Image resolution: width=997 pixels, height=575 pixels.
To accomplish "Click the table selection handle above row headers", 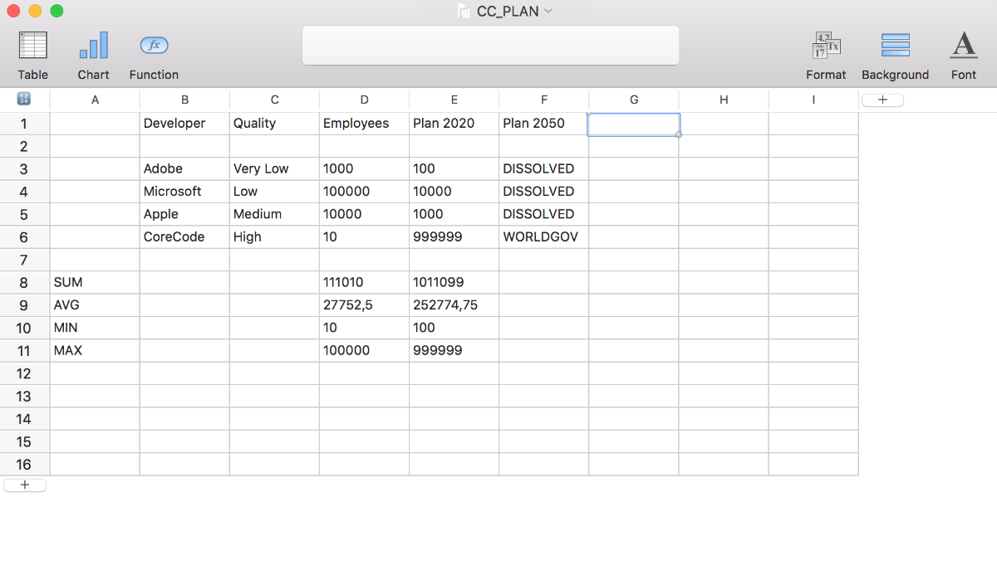I will point(24,99).
